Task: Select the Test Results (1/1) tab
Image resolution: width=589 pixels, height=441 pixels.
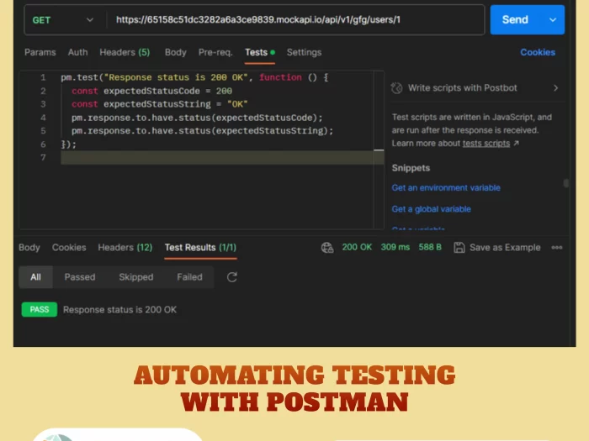Action: [x=200, y=248]
